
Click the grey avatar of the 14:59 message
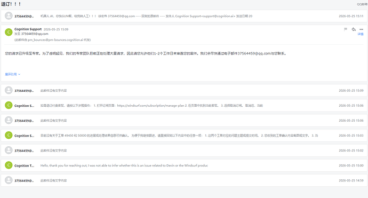9,180
